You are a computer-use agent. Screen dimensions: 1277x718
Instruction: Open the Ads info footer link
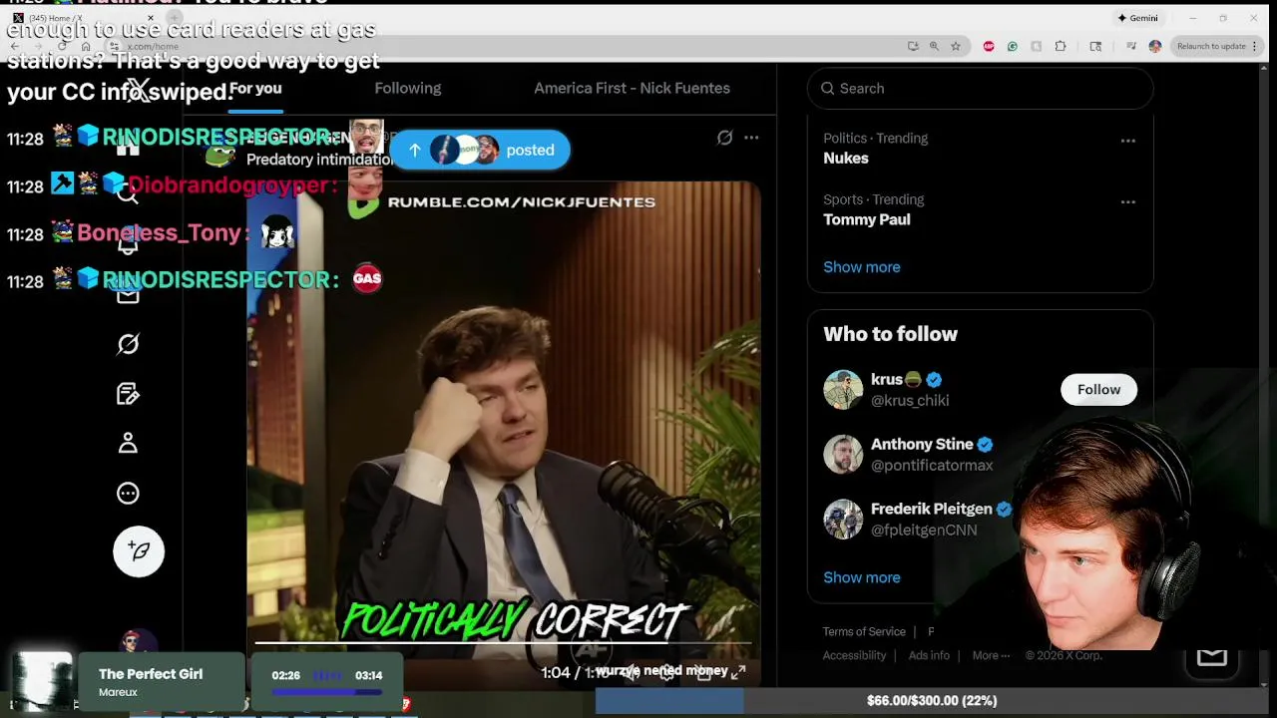[929, 655]
